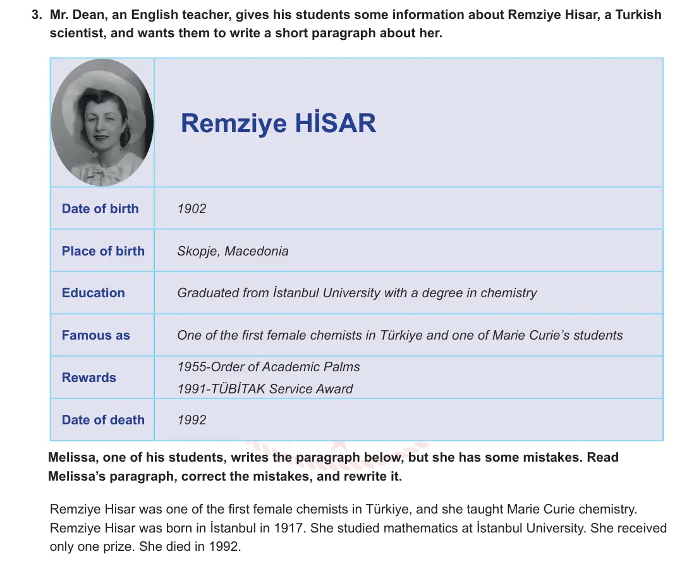Click '1955-Order of Academic Palms' line
The width and height of the screenshot is (682, 566).
tap(269, 367)
